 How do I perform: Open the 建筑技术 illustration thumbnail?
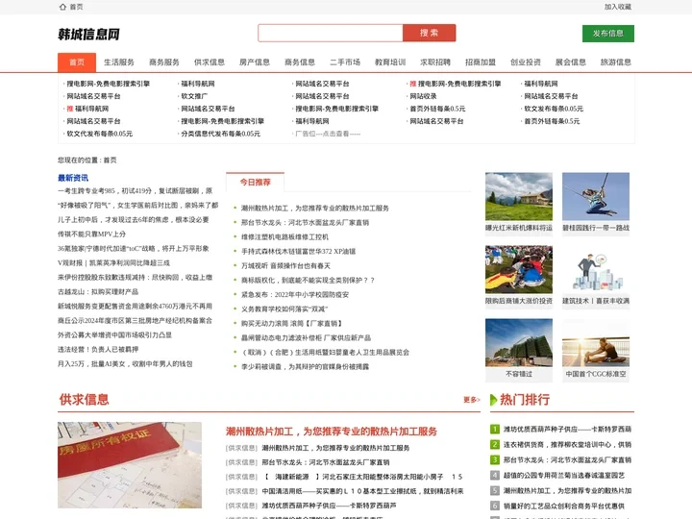coord(595,269)
